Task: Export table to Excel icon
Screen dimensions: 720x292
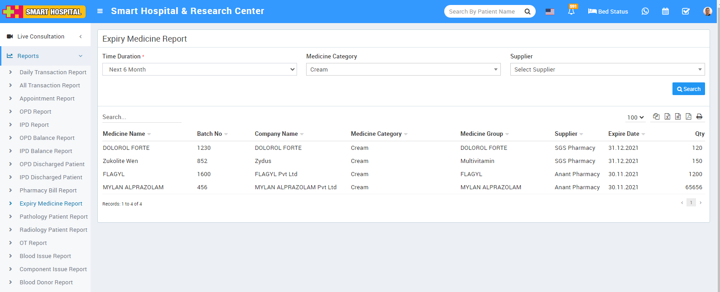Action: 667,117
